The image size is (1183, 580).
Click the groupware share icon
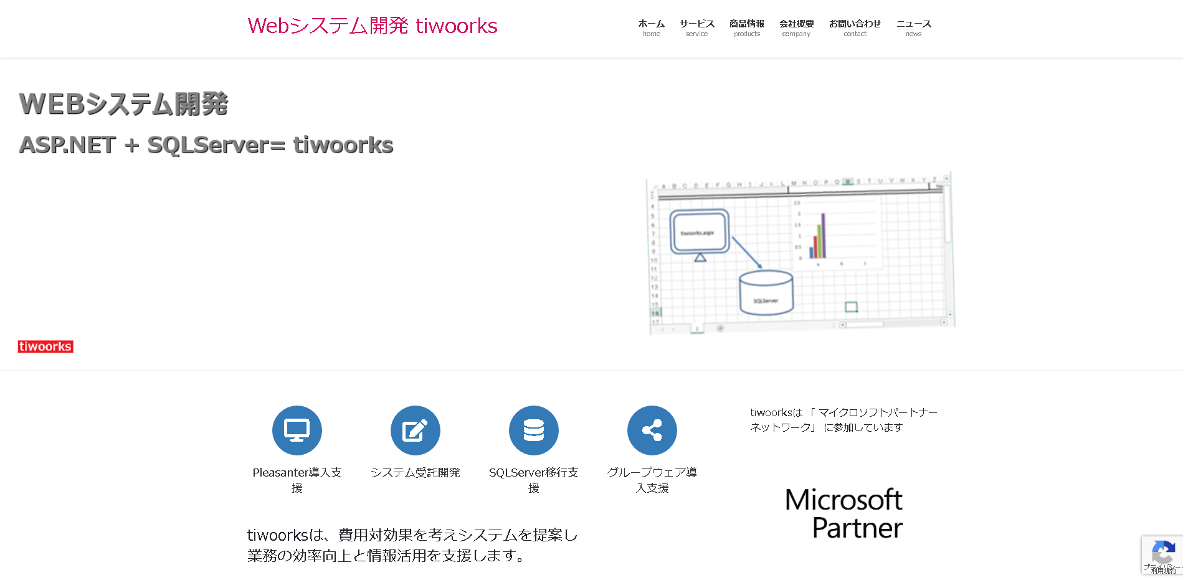(652, 430)
